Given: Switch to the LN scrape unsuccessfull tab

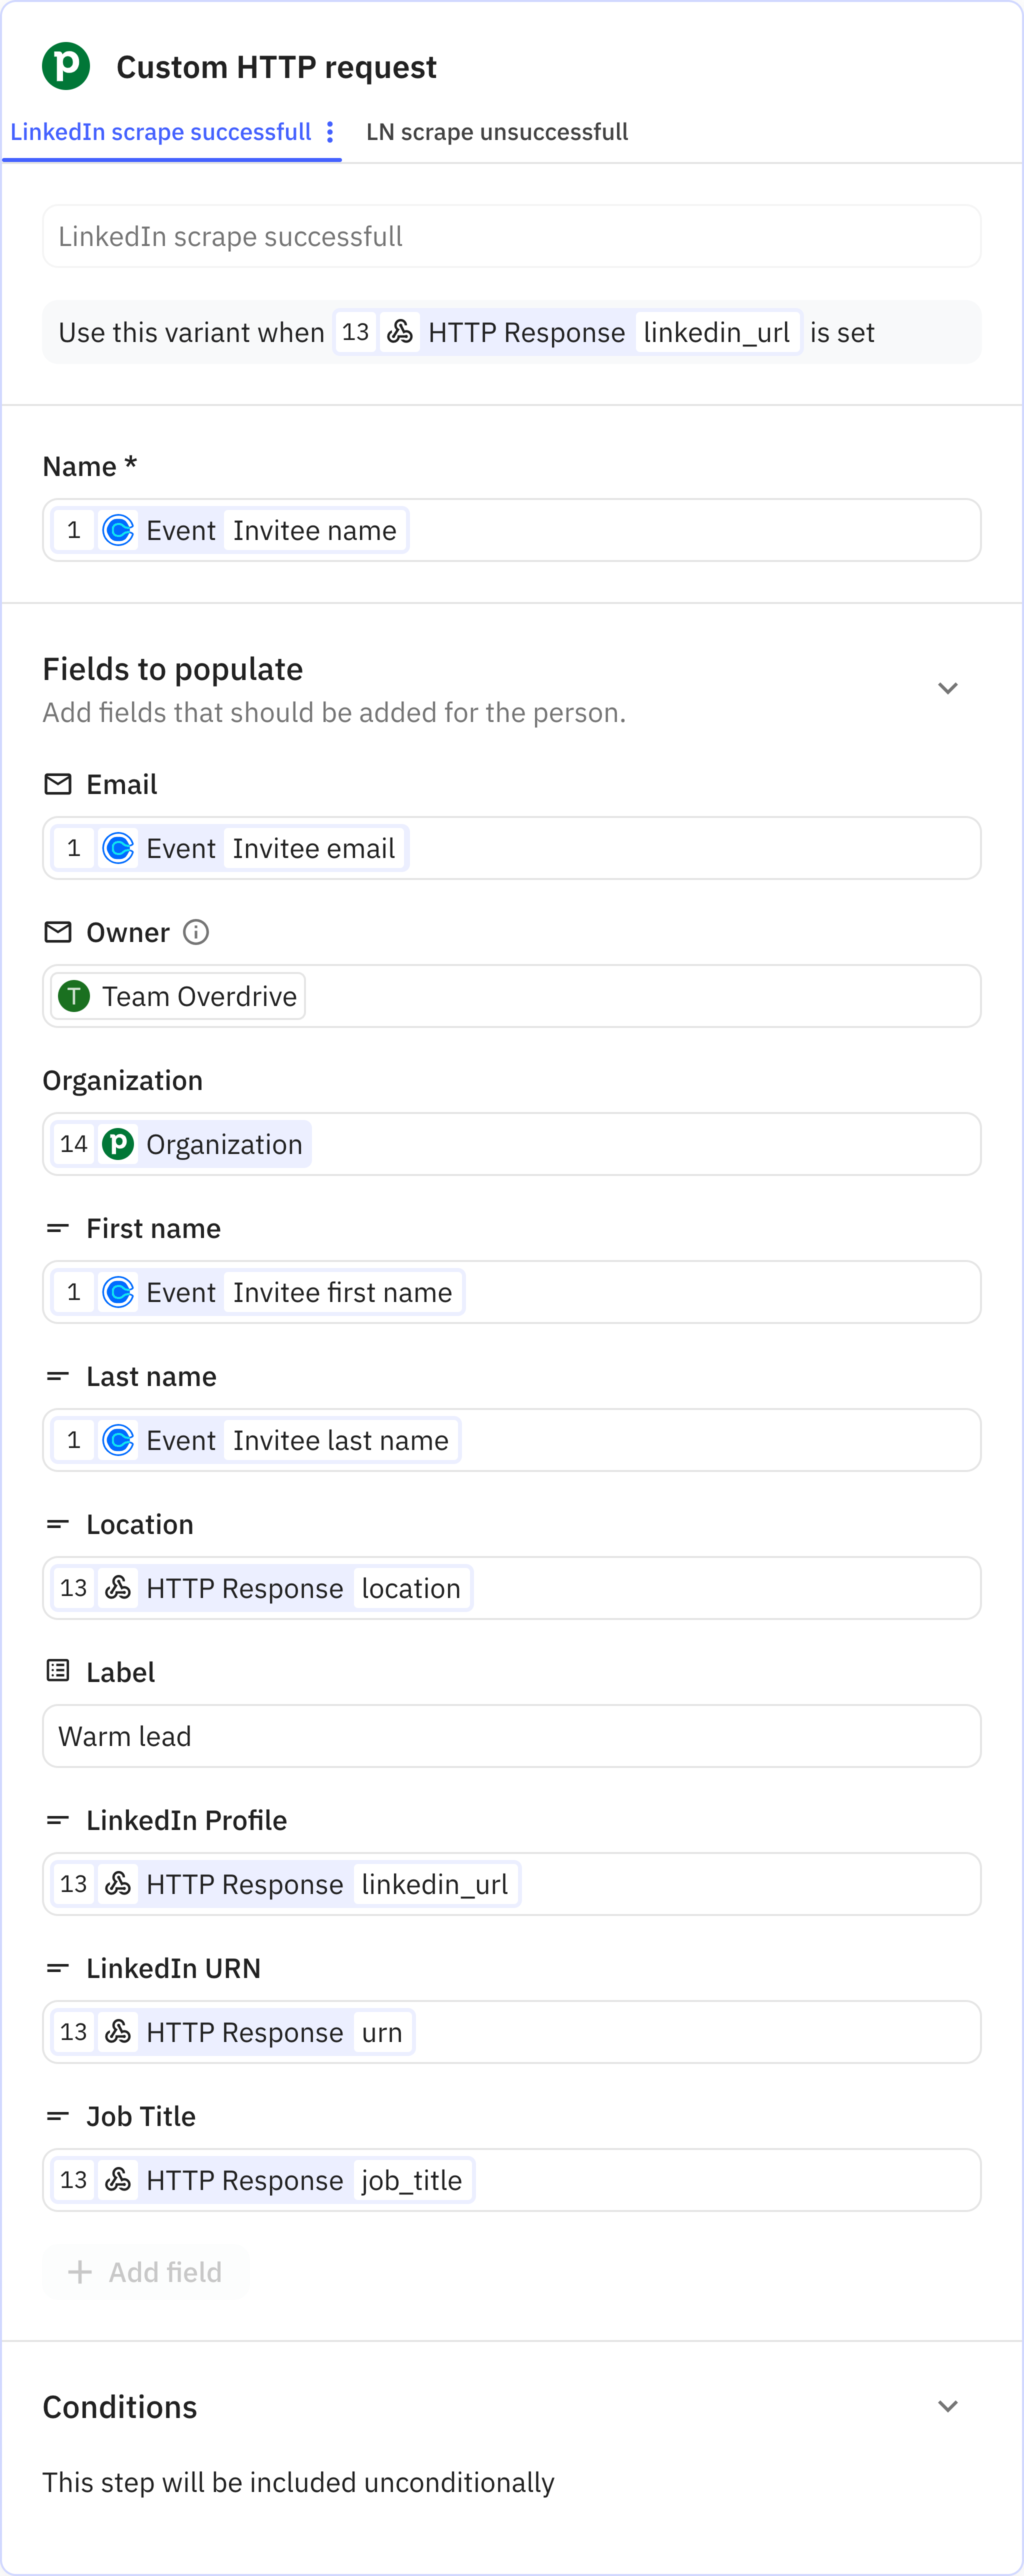Looking at the screenshot, I should tap(496, 131).
